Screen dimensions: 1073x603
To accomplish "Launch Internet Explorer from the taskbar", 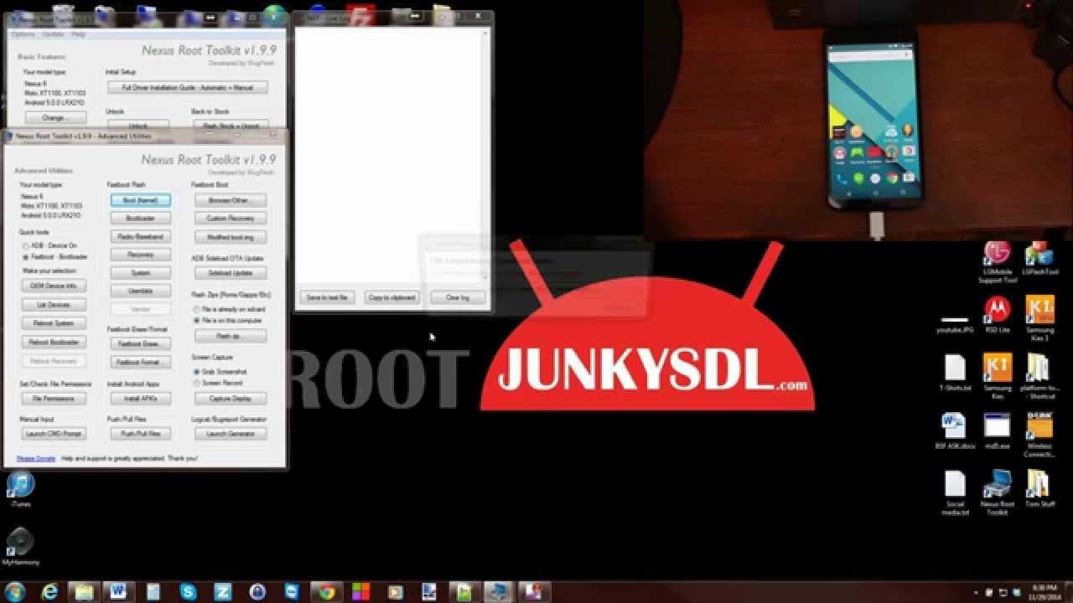I will coord(50,592).
